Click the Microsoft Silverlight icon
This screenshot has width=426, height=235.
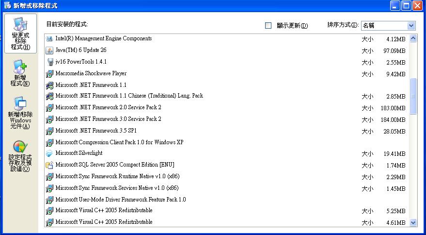[x=49, y=153]
